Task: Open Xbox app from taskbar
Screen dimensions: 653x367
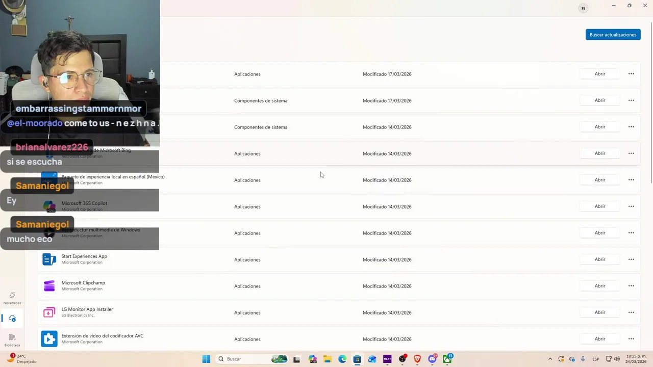Action: point(447,359)
